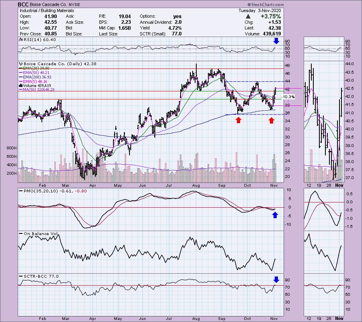Click the EMA(5) 40.16 legend entry
The image size is (362, 322).
pyautogui.click(x=35, y=81)
